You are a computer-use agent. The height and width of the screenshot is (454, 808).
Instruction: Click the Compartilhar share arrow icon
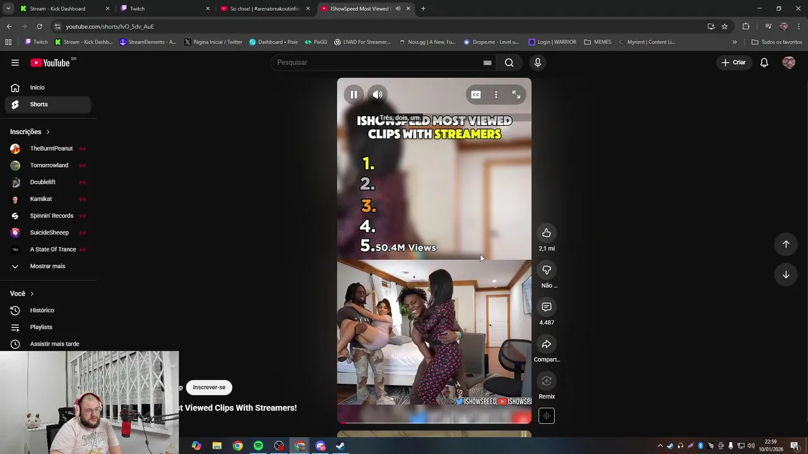[x=547, y=344]
